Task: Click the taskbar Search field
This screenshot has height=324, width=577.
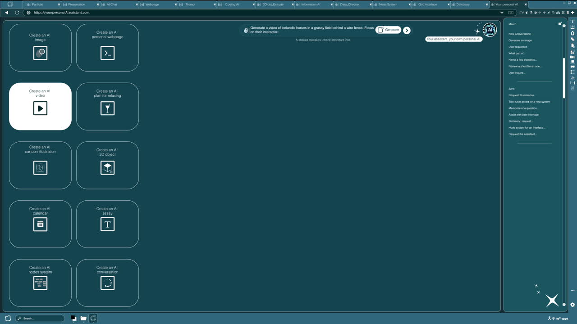Action: [40, 318]
